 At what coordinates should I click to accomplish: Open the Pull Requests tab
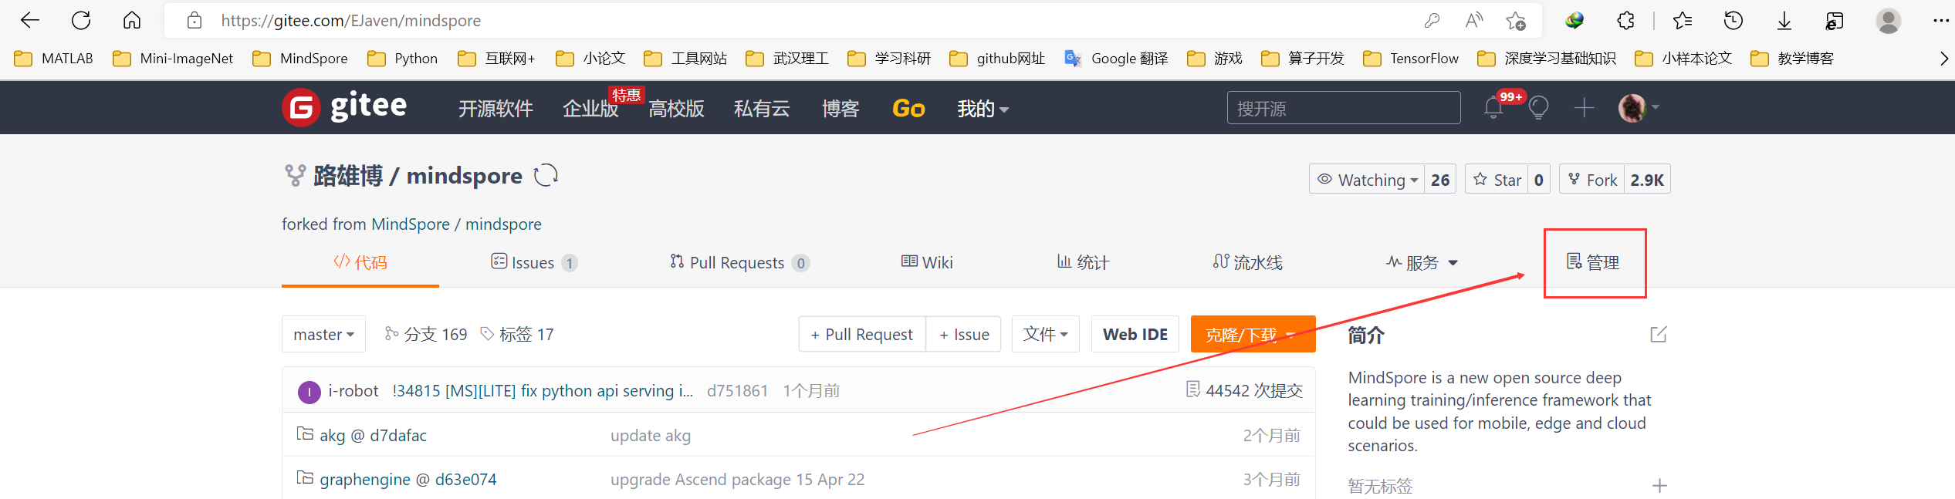click(x=739, y=262)
